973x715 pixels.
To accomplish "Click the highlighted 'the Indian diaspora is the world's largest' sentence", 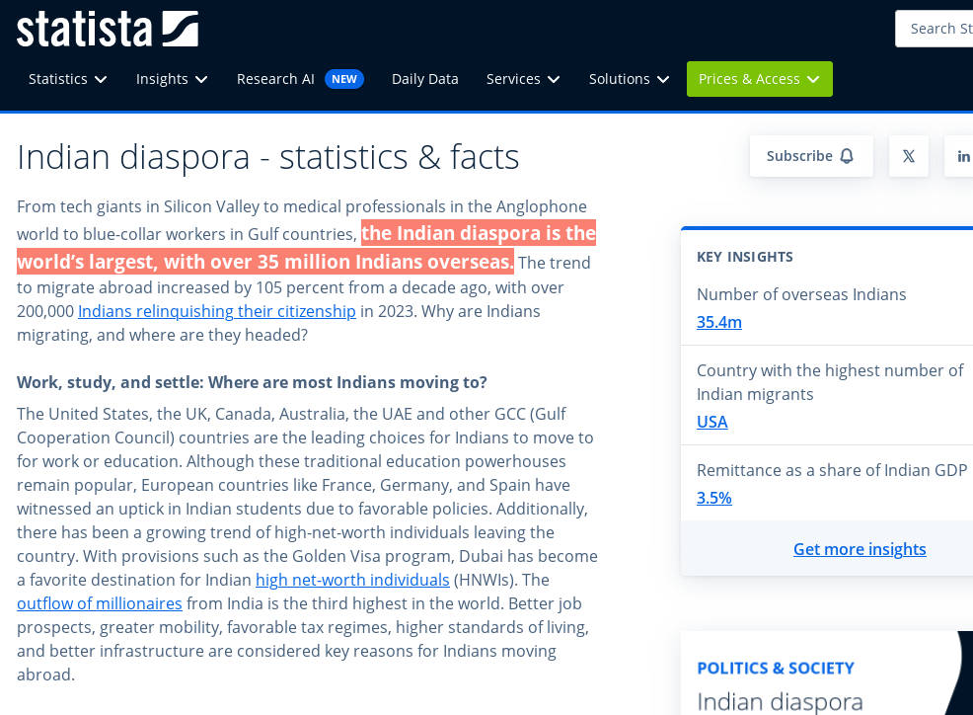I will pyautogui.click(x=307, y=247).
